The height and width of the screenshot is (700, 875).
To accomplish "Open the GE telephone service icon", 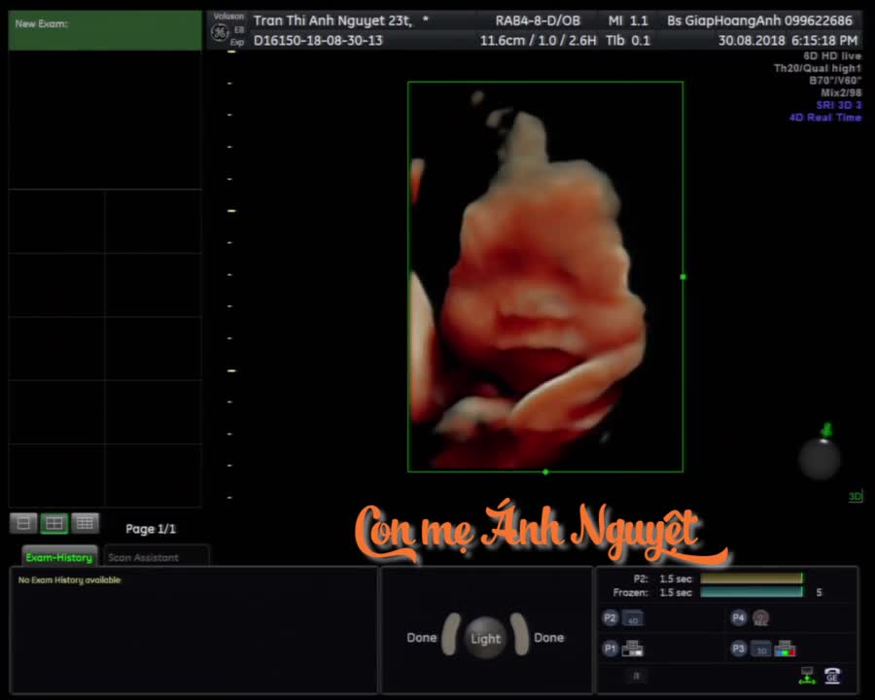I will point(832,676).
